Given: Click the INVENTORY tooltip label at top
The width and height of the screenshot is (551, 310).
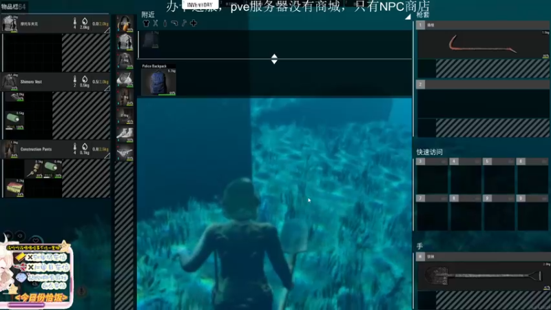Looking at the screenshot, I should tap(200, 5).
